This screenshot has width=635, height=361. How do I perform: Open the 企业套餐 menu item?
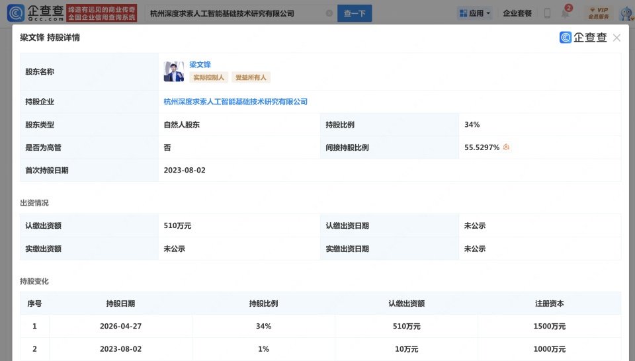pyautogui.click(x=517, y=13)
